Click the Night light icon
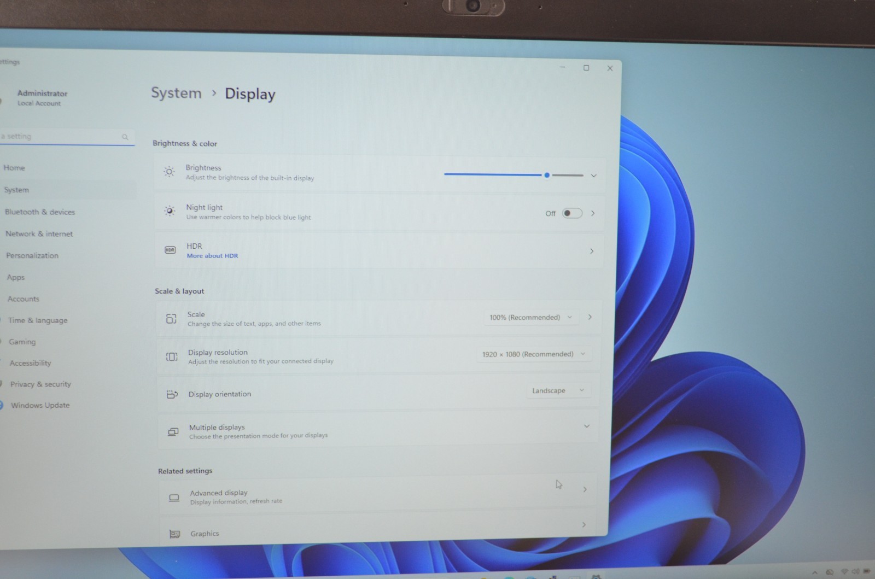The width and height of the screenshot is (875, 579). [x=170, y=211]
